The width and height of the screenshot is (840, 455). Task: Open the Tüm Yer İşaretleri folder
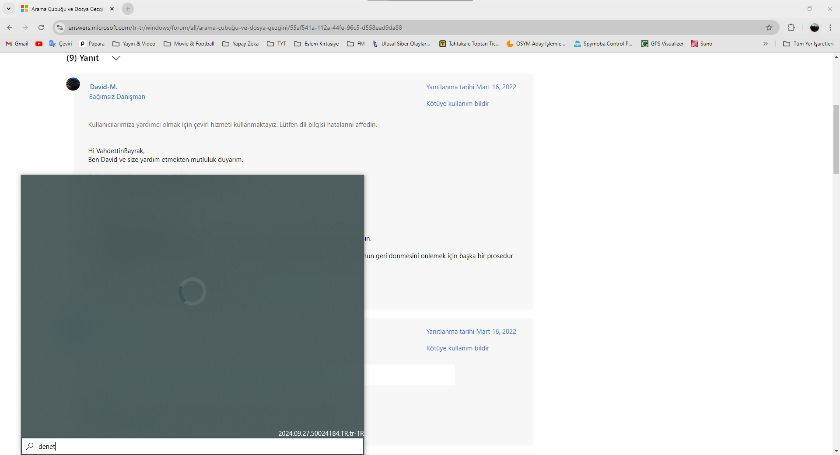coord(808,44)
